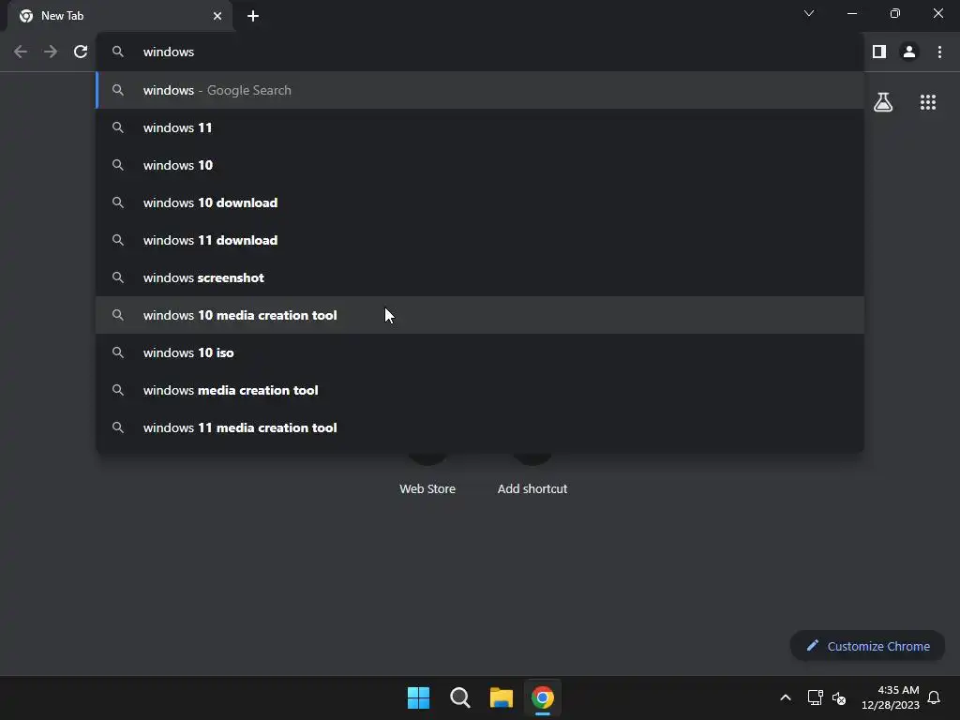
Task: Select 'windows screenshot' suggestion
Action: click(x=480, y=277)
